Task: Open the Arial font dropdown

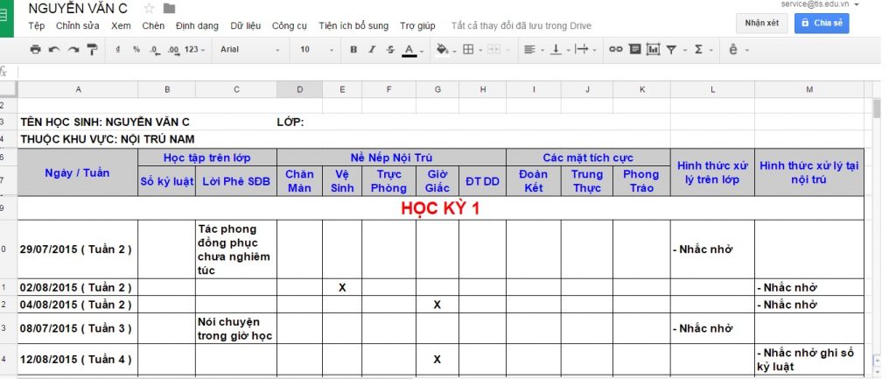Action: [249, 50]
